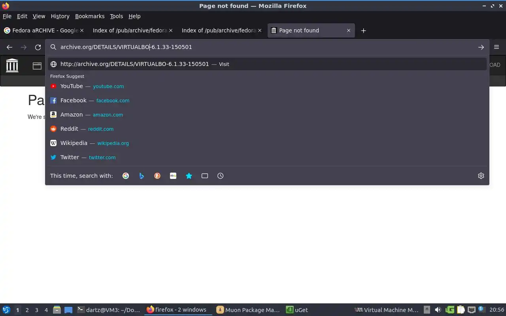Image resolution: width=506 pixels, height=316 pixels.
Task: Open the Edit menu
Action: pyautogui.click(x=22, y=16)
